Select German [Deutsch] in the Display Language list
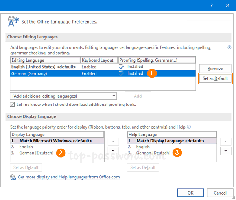The height and width of the screenshot is (200, 236). point(37,153)
